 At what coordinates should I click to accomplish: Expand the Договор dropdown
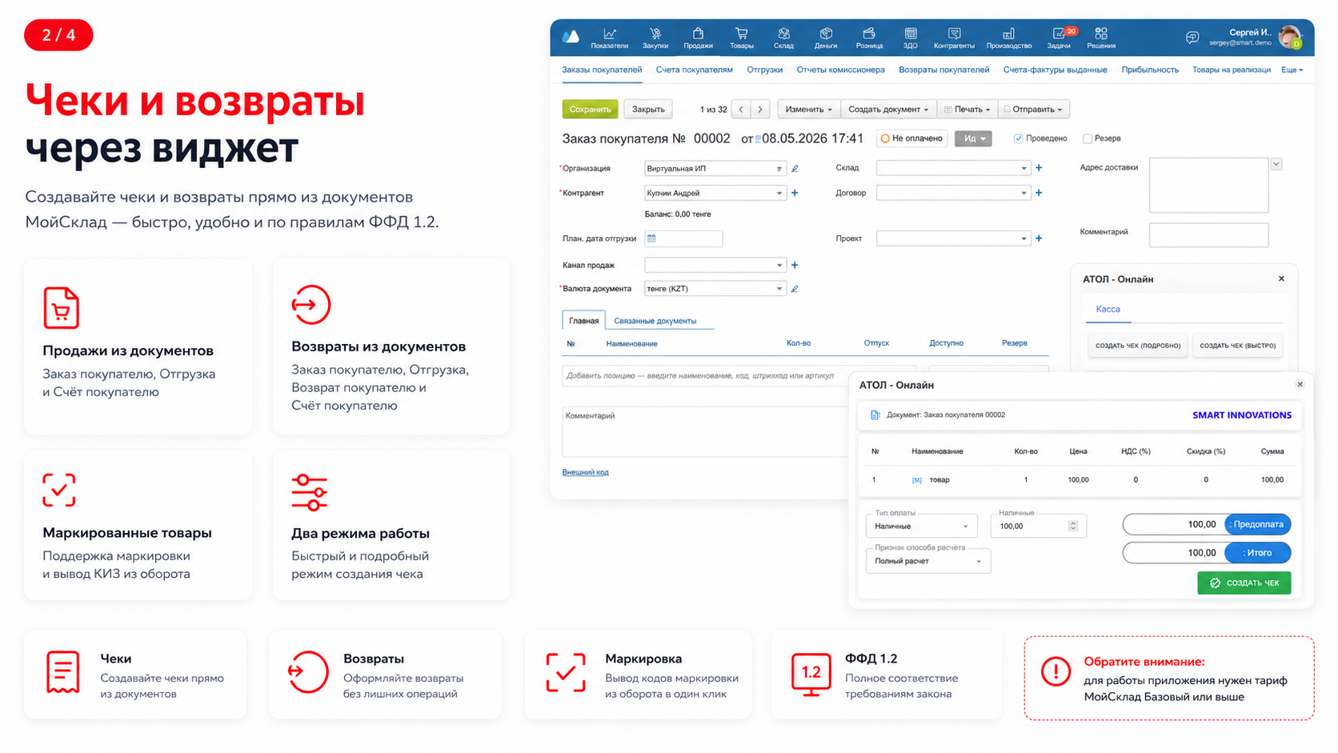953,193
